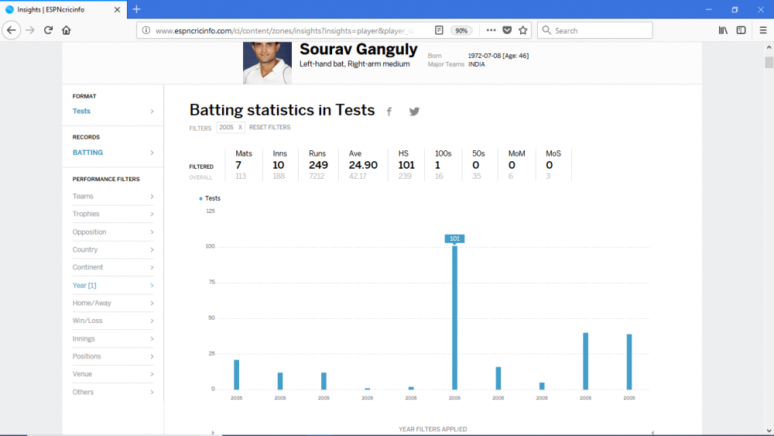Expand the Continent filter
Image resolution: width=774 pixels, height=436 pixels.
tap(113, 267)
